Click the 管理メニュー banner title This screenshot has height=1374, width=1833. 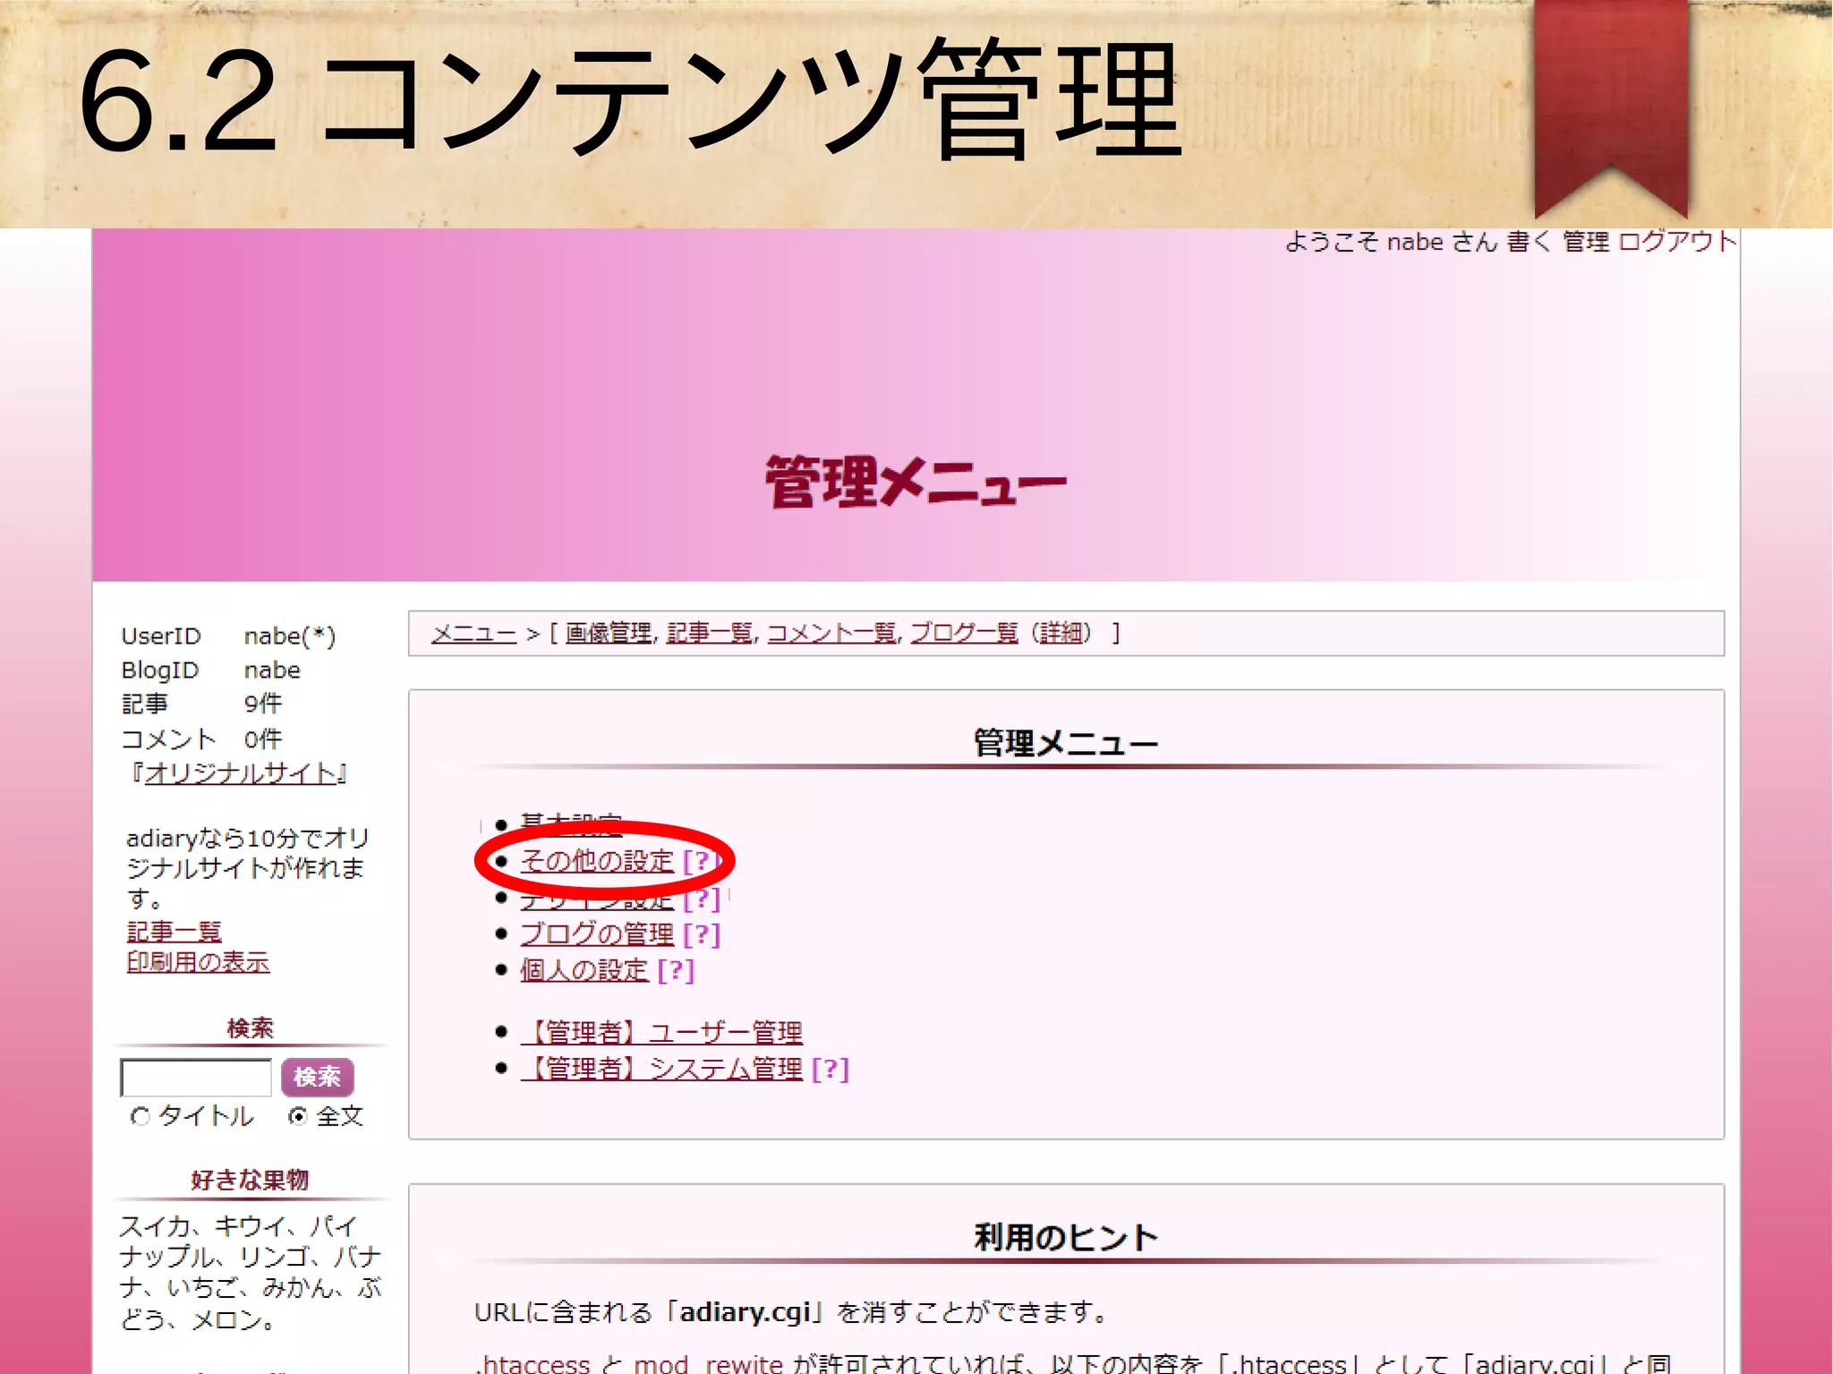[x=916, y=482]
